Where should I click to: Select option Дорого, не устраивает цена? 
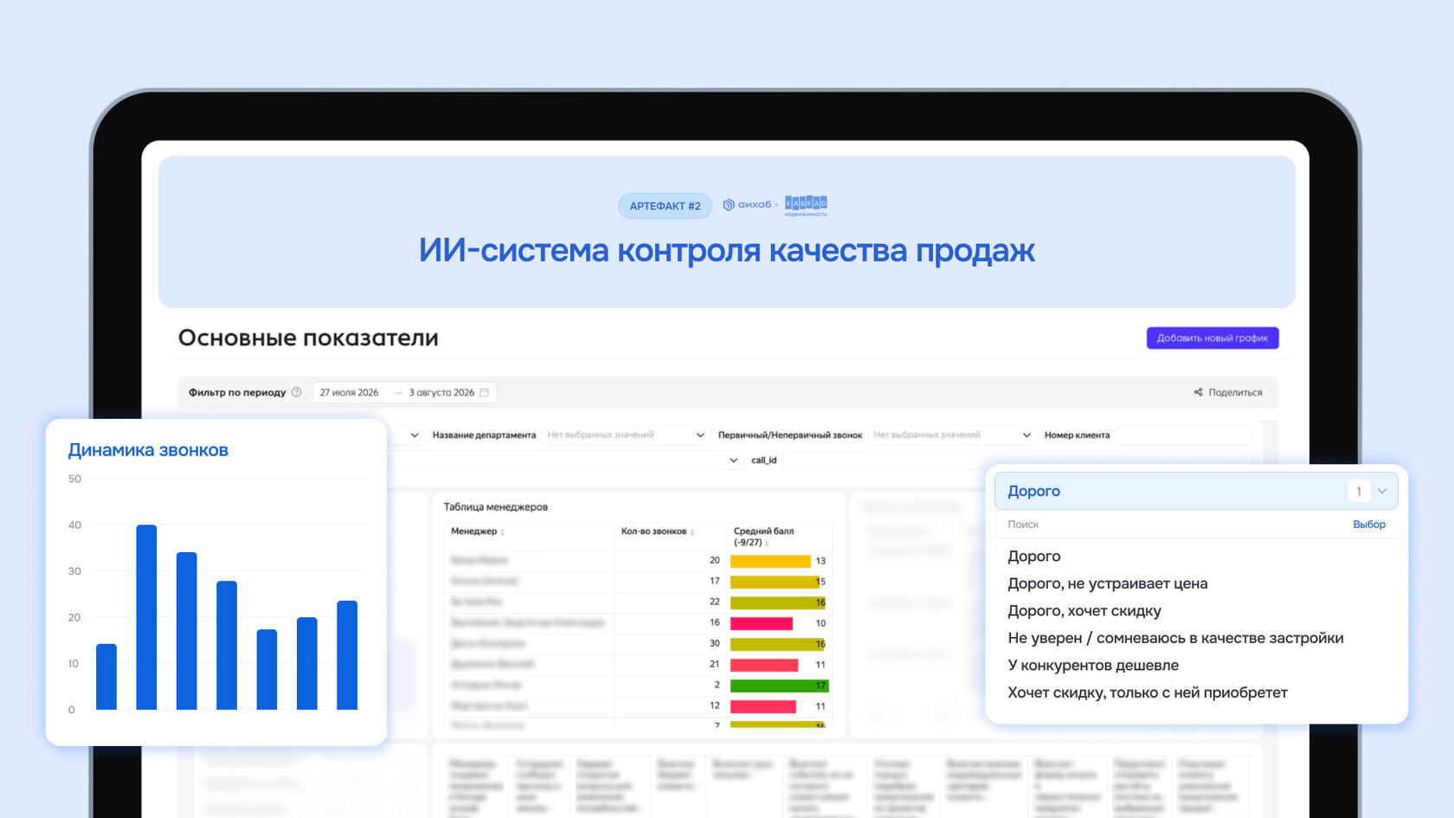[x=1108, y=583]
